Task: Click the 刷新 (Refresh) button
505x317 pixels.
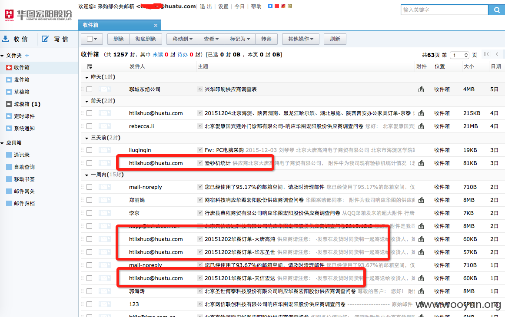Action: coord(335,39)
